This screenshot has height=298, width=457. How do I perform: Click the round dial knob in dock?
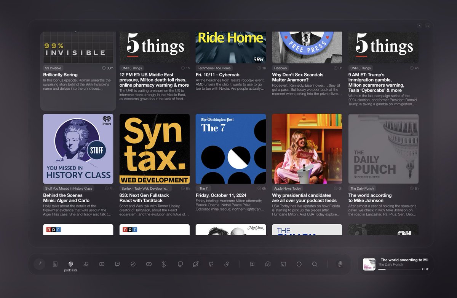tap(39, 264)
